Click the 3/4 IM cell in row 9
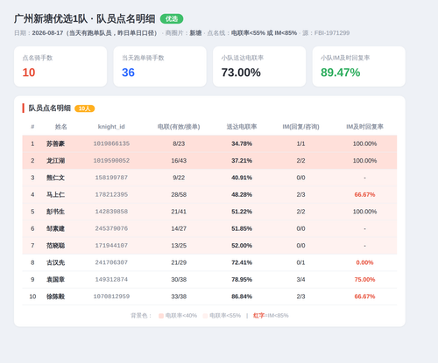 [x=300, y=279]
